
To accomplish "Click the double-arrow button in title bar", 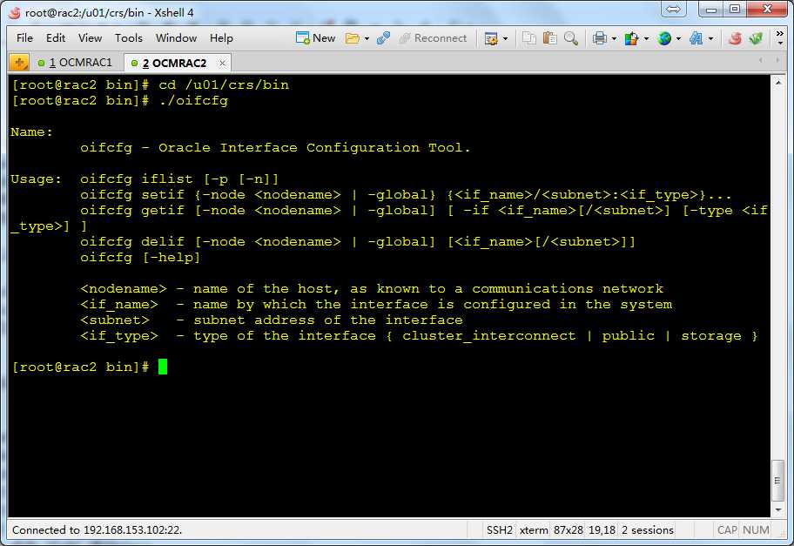I will click(674, 9).
